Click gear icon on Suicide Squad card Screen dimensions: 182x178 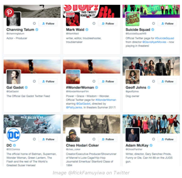[154, 23]
